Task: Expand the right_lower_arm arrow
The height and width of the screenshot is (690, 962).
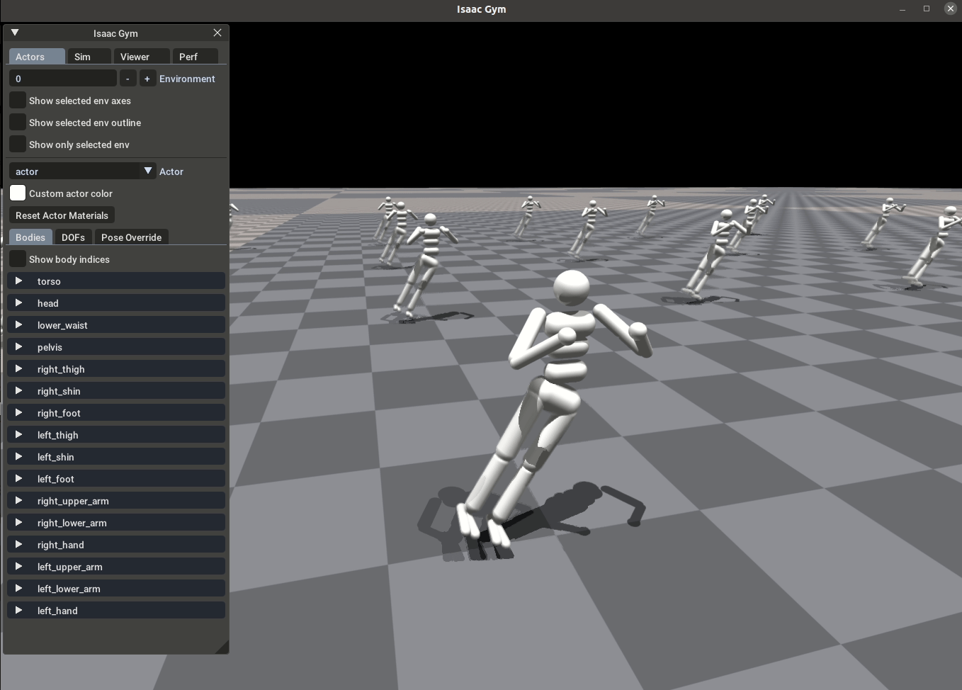Action: 19,523
